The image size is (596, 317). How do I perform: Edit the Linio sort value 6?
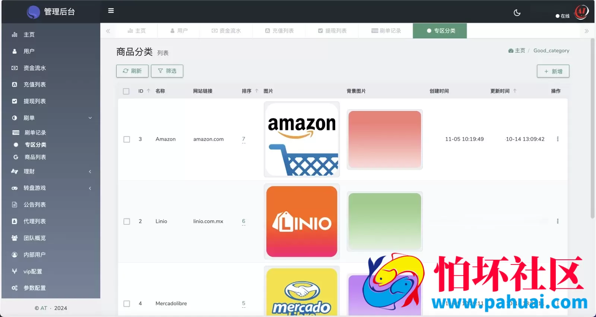pyautogui.click(x=244, y=221)
